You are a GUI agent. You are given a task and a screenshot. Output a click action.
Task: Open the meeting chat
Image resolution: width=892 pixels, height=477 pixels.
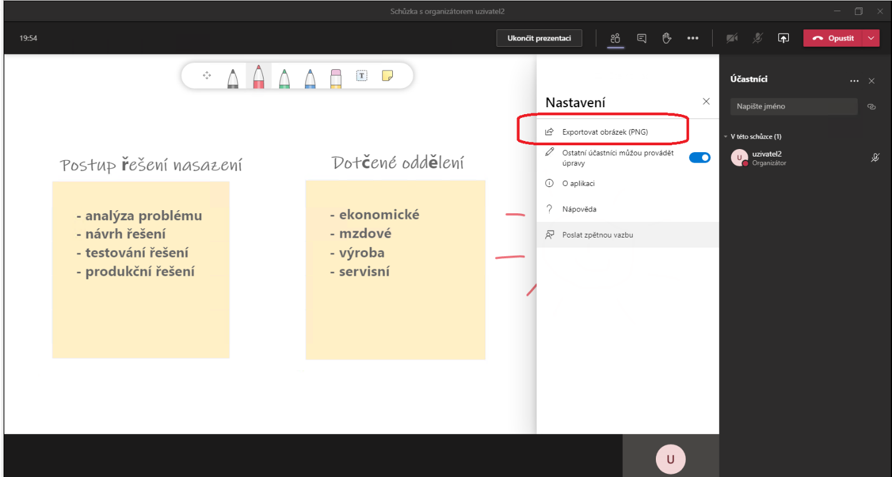tap(642, 38)
